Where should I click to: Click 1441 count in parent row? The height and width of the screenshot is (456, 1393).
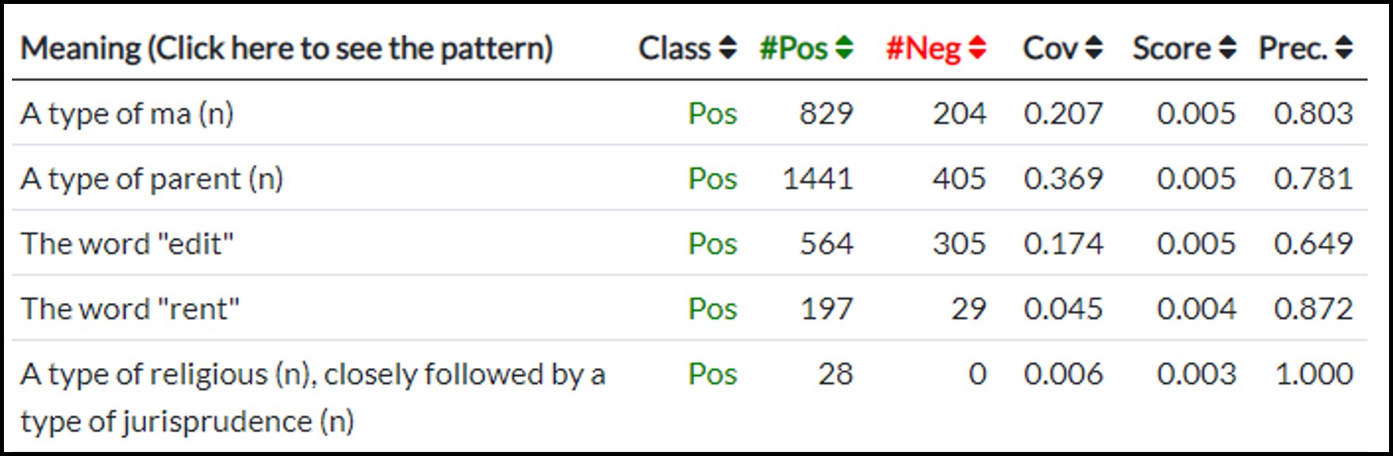(x=817, y=179)
